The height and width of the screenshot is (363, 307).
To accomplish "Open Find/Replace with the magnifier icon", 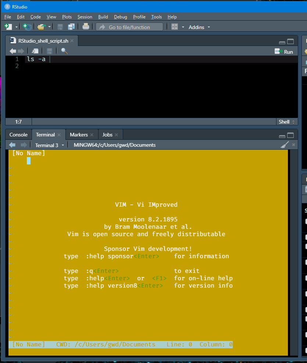I will coord(63,51).
